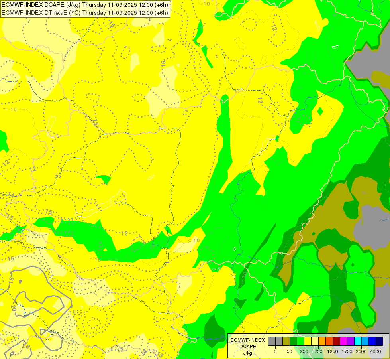The image size is (390, 359).
Task: Click the amber-orange legend swatch
Action: 322,341
